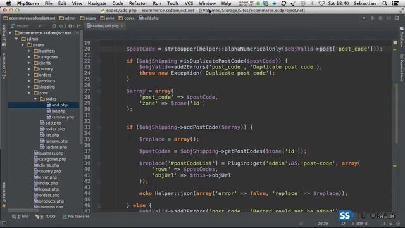405x228 pixels.
Task: Expand the business folder
Action: pyautogui.click(x=29, y=51)
